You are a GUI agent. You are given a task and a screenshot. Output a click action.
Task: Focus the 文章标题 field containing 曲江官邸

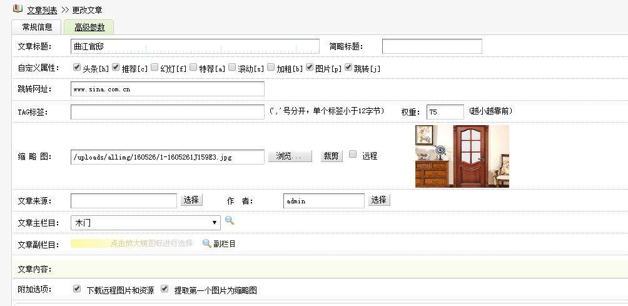(x=195, y=46)
